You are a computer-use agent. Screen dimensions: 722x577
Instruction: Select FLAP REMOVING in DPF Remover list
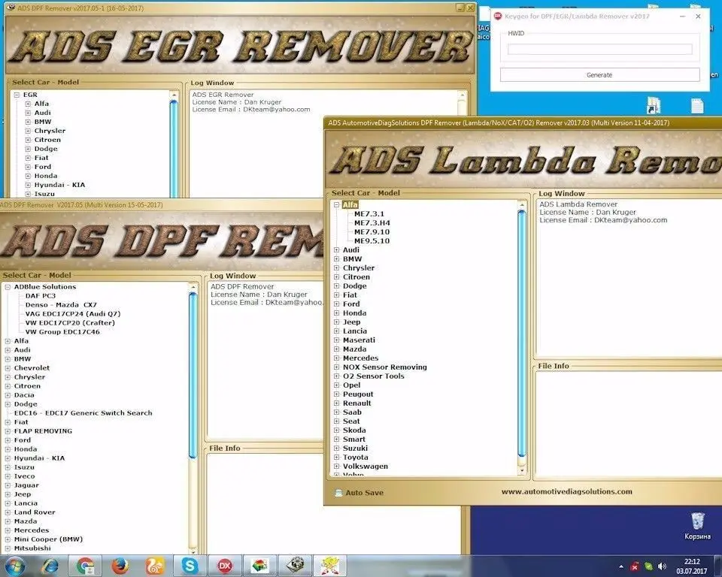click(45, 430)
